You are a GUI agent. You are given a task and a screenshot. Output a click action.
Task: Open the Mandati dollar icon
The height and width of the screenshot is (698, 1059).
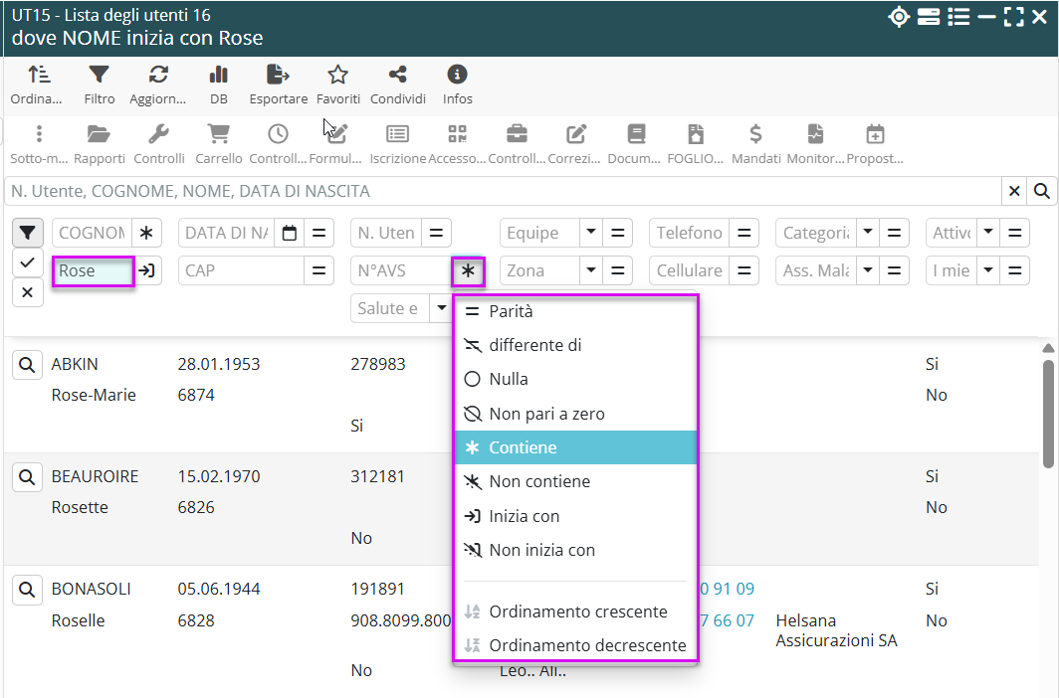[755, 134]
